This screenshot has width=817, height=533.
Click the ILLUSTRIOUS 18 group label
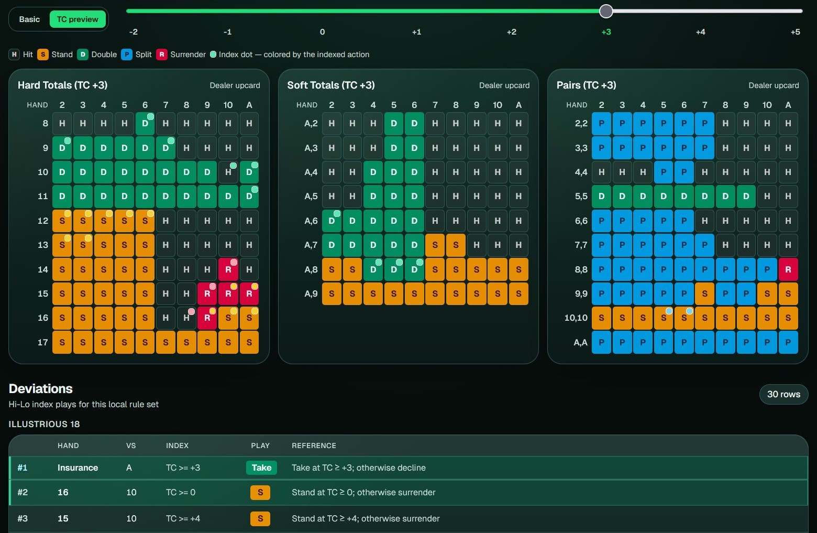[x=44, y=424]
